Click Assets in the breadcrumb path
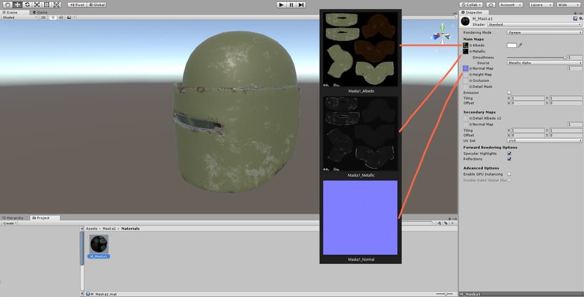Viewport: 584px width, 297px height. [92, 229]
